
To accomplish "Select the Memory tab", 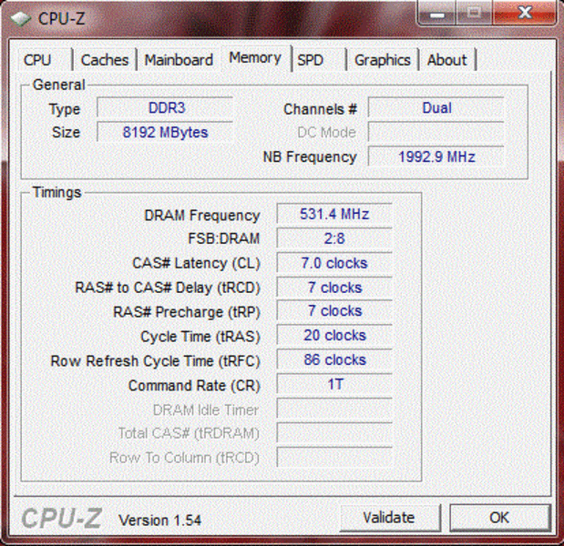I will pos(255,58).
